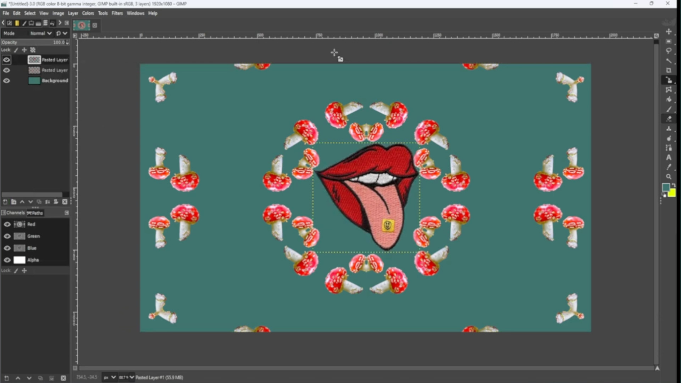681x383 pixels.
Task: Switch to the Layers dock tab icon
Action: 45,23
